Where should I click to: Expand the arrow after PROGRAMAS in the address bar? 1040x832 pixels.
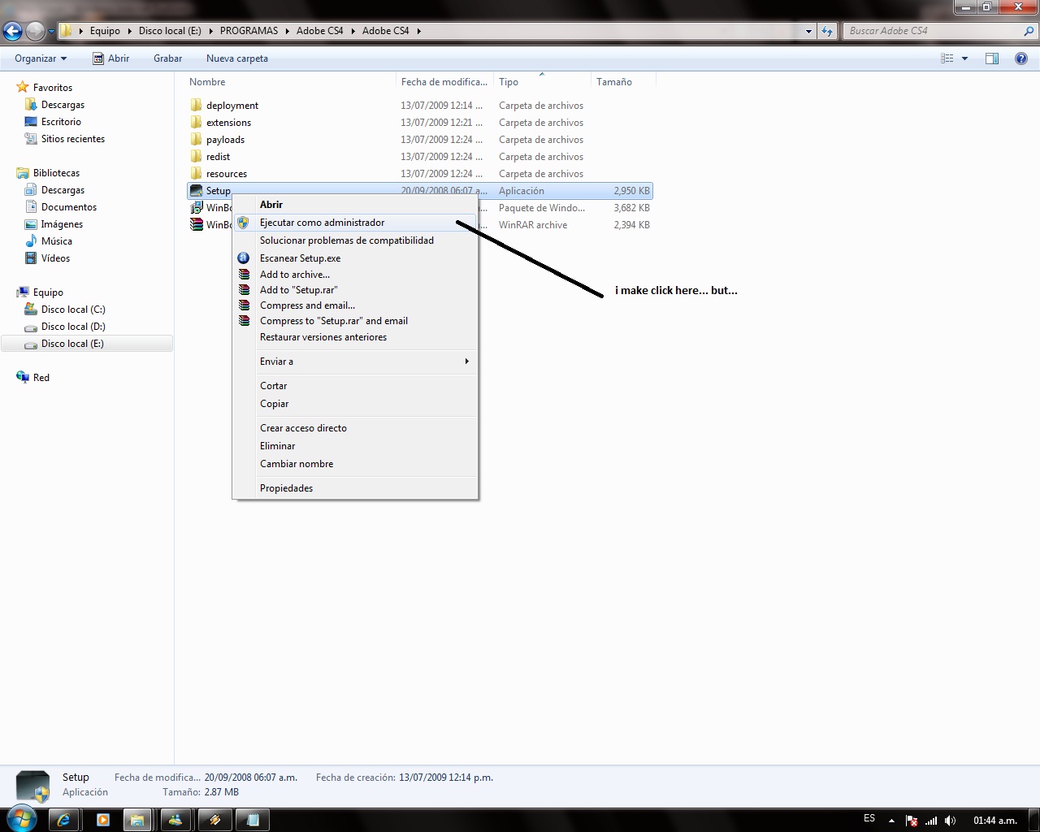click(x=287, y=31)
